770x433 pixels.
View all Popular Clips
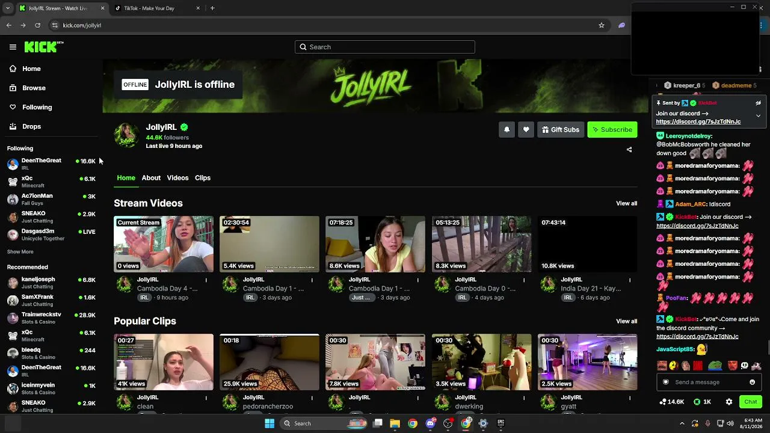626,321
